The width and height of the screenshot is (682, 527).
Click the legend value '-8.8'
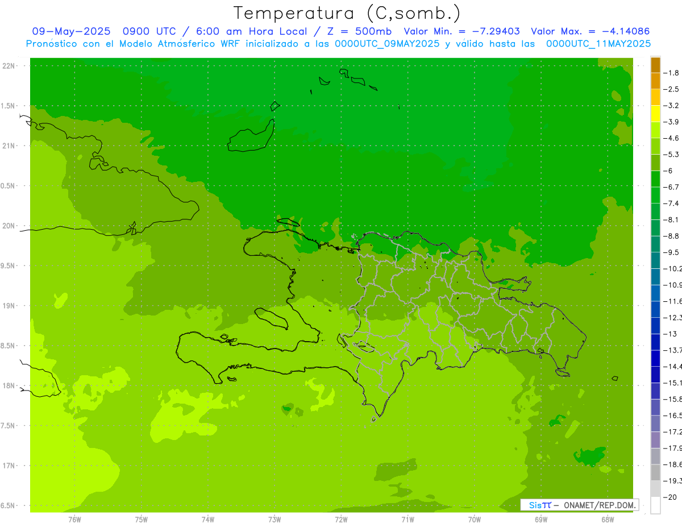click(672, 236)
